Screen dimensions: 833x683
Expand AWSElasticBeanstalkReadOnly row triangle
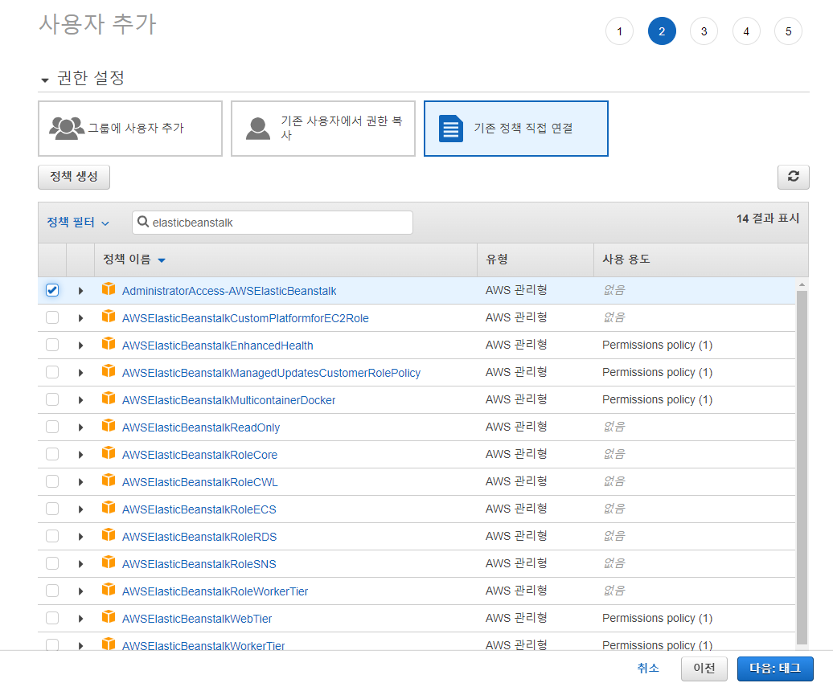[x=80, y=427]
